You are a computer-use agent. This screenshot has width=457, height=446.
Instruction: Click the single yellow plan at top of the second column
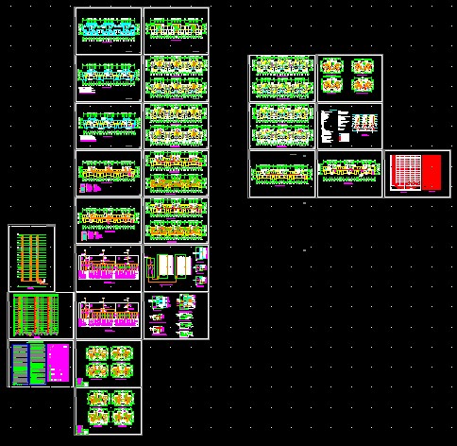tap(177, 31)
